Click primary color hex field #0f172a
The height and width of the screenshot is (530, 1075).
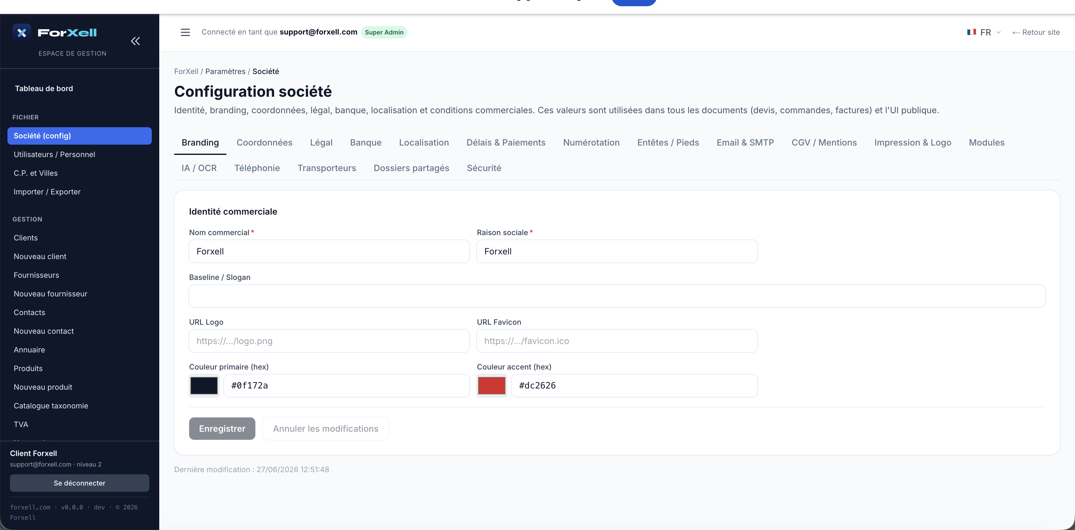pos(347,386)
